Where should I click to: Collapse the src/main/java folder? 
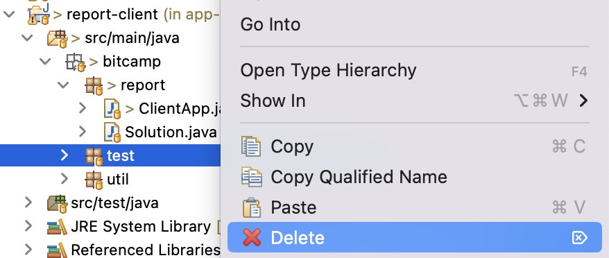(x=27, y=38)
